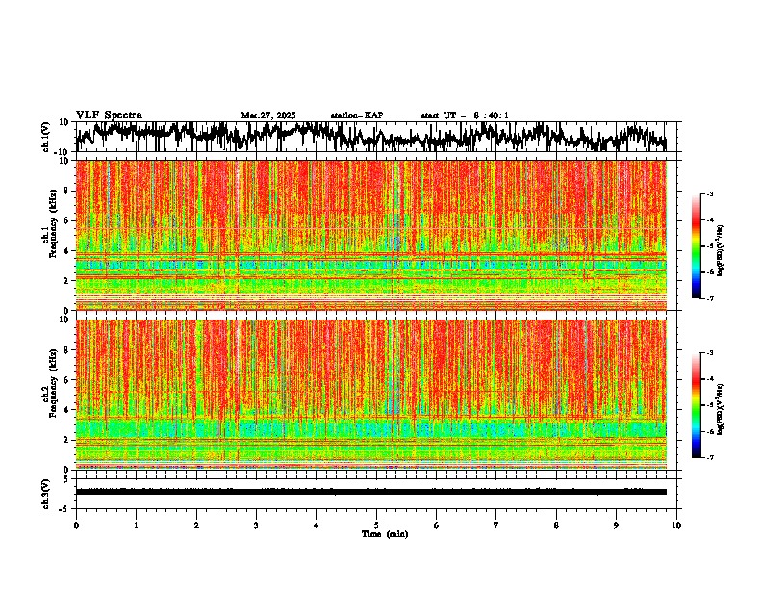Click time axis tick label "1"
Screen dimensions: 762x589
coord(136,525)
